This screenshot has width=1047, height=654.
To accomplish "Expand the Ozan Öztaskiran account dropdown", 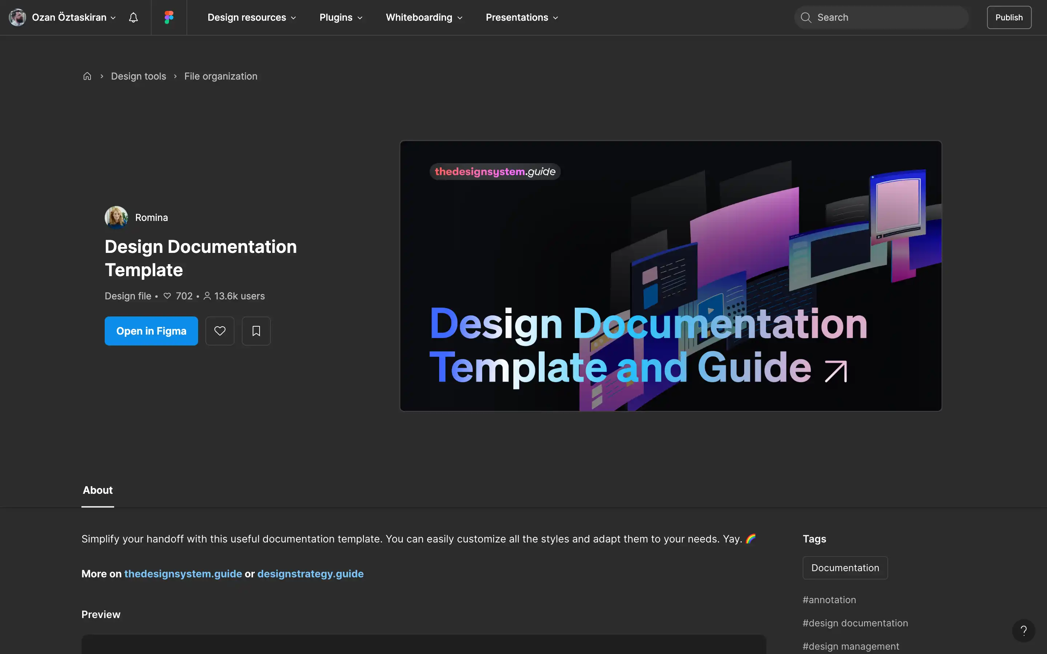I will [x=73, y=17].
